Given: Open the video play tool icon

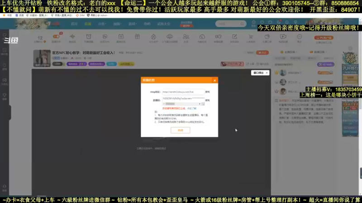Looking at the screenshot, I should click(x=283, y=37).
